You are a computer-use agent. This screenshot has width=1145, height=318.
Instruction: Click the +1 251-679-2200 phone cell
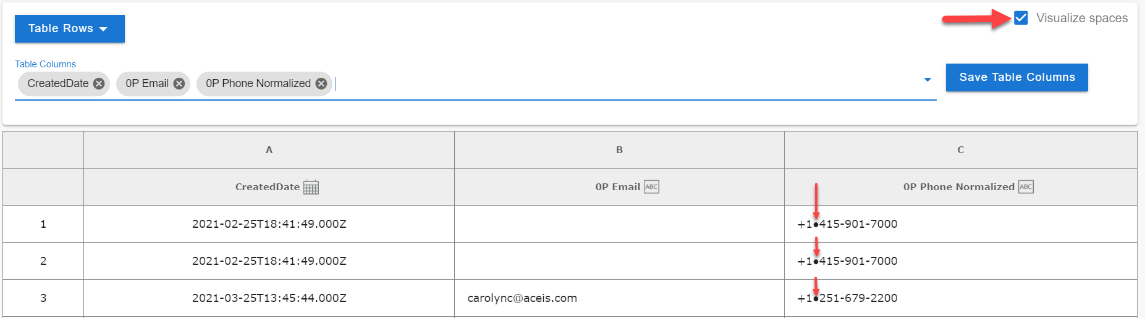961,298
